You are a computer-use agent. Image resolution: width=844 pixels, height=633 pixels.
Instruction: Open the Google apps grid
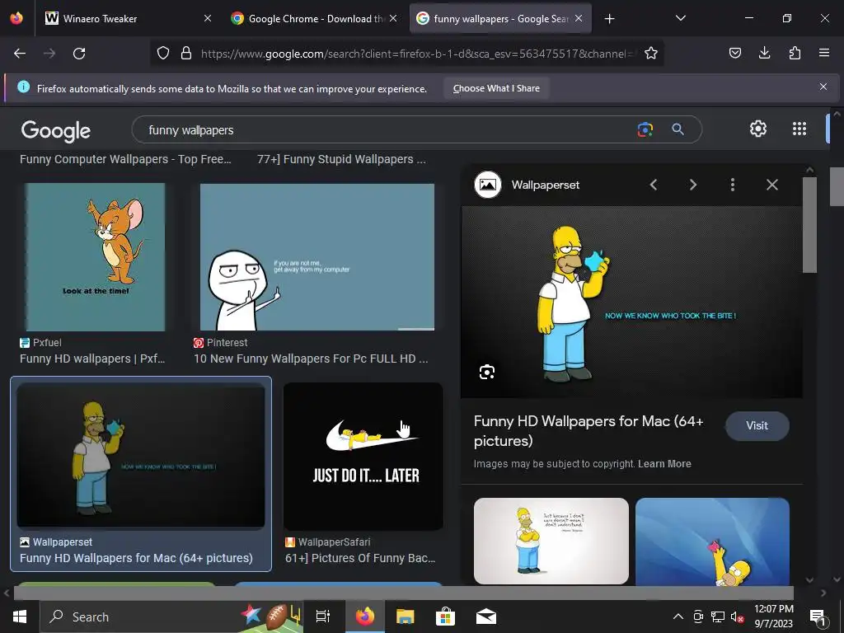(x=799, y=129)
